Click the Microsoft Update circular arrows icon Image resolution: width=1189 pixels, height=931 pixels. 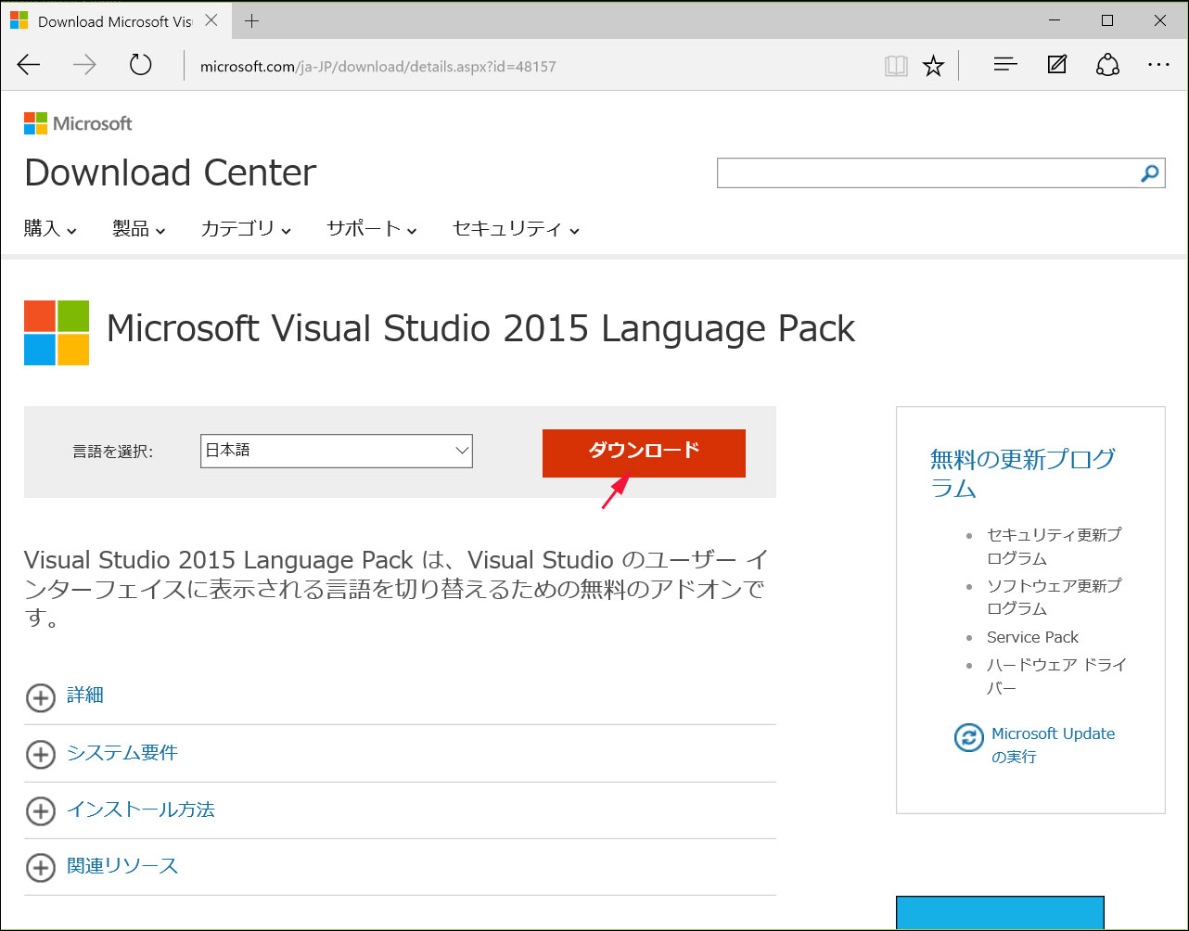coord(968,738)
